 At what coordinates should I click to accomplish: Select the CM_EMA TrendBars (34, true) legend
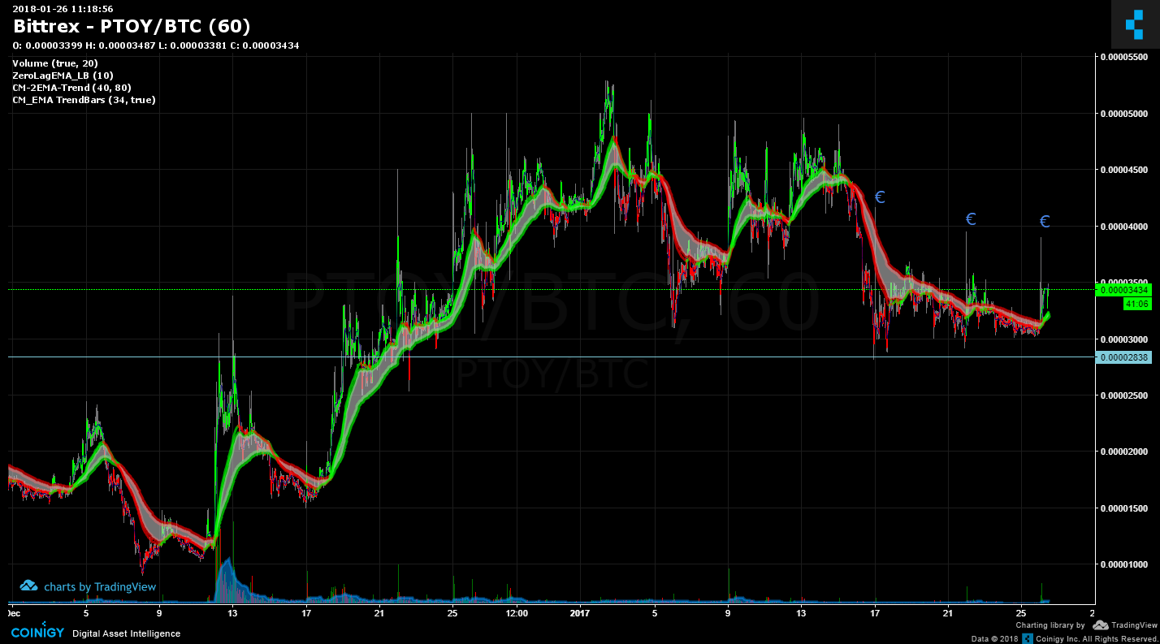84,100
